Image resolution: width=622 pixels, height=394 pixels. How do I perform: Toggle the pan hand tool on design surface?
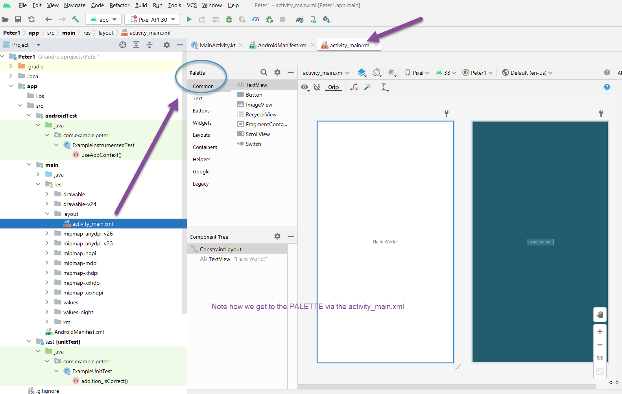[600, 315]
